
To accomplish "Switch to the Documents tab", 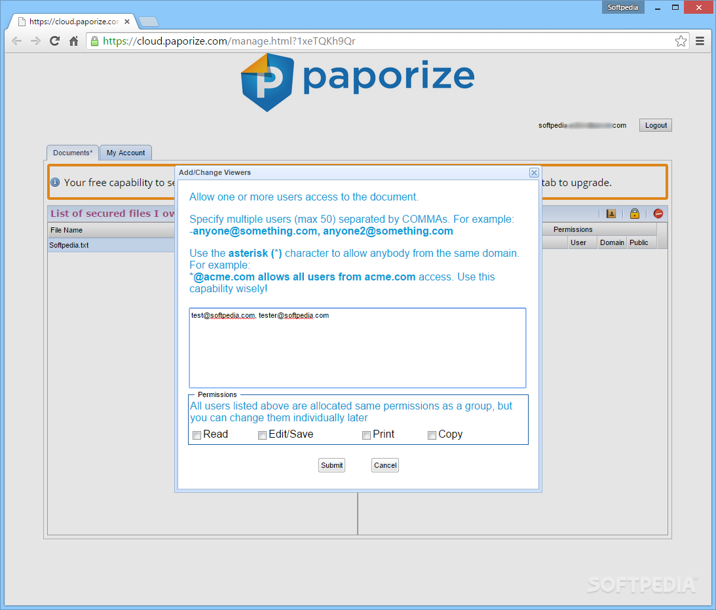I will pos(73,153).
